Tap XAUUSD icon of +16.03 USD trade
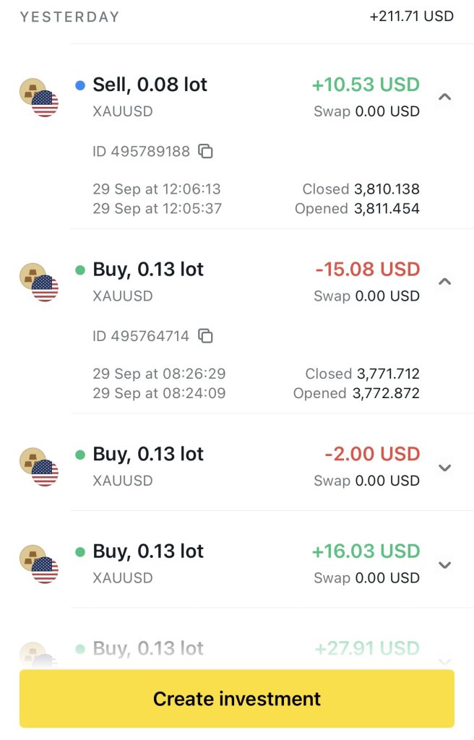Screen dimensions: 474x740 (38, 564)
